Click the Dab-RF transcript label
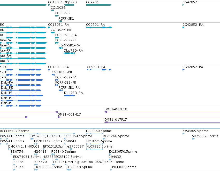The image size is (220, 171). click(5, 51)
